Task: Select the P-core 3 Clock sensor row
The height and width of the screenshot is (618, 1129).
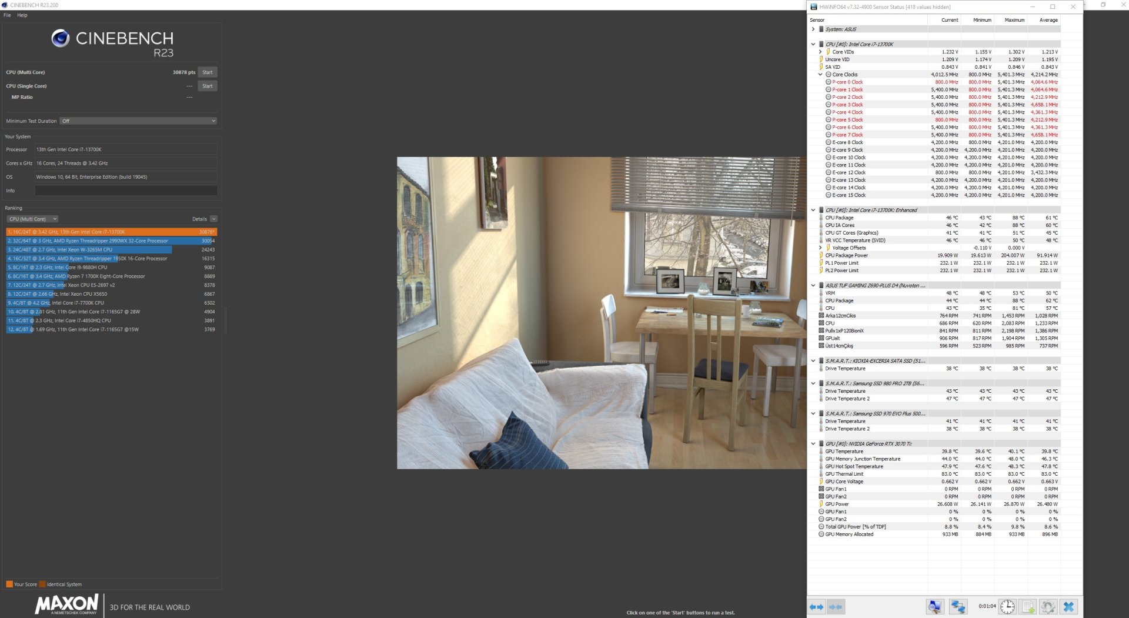Action: [x=935, y=105]
